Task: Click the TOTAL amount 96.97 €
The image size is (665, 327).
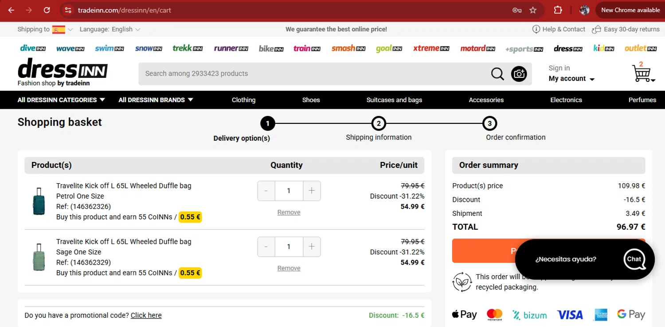Action: pos(631,227)
